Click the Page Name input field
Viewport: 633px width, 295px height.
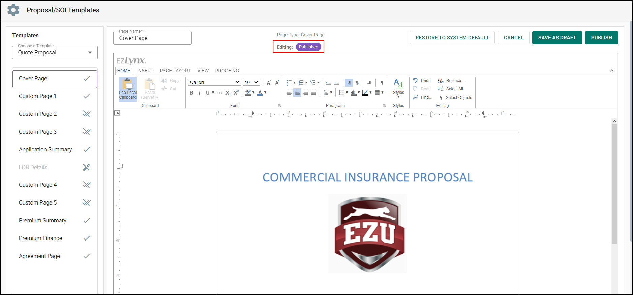pyautogui.click(x=152, y=38)
